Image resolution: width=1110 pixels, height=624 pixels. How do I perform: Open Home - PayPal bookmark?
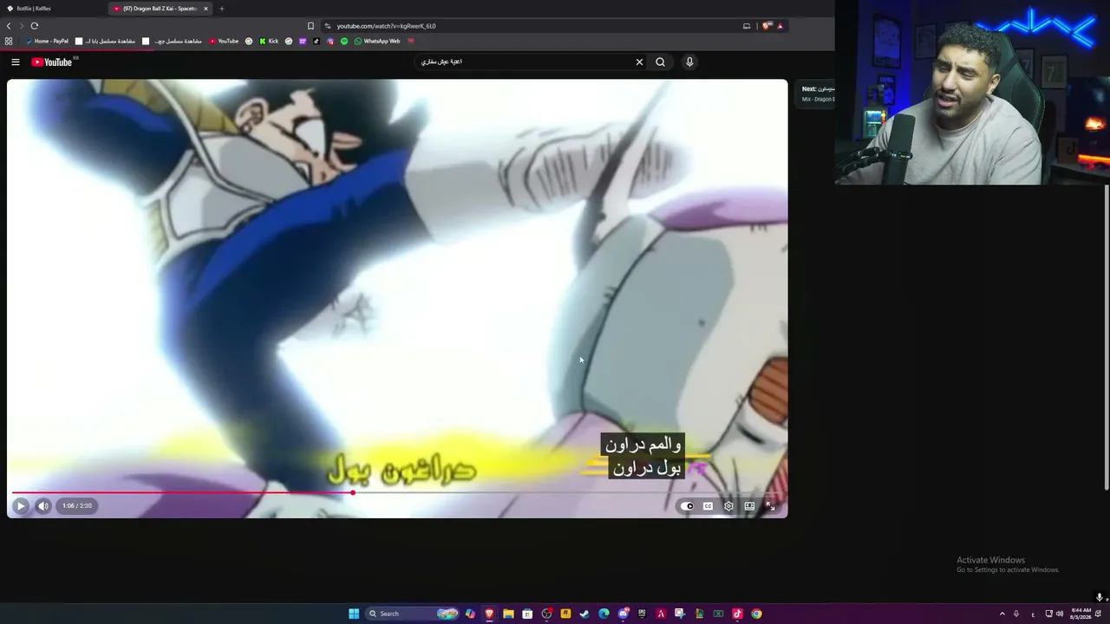[48, 41]
